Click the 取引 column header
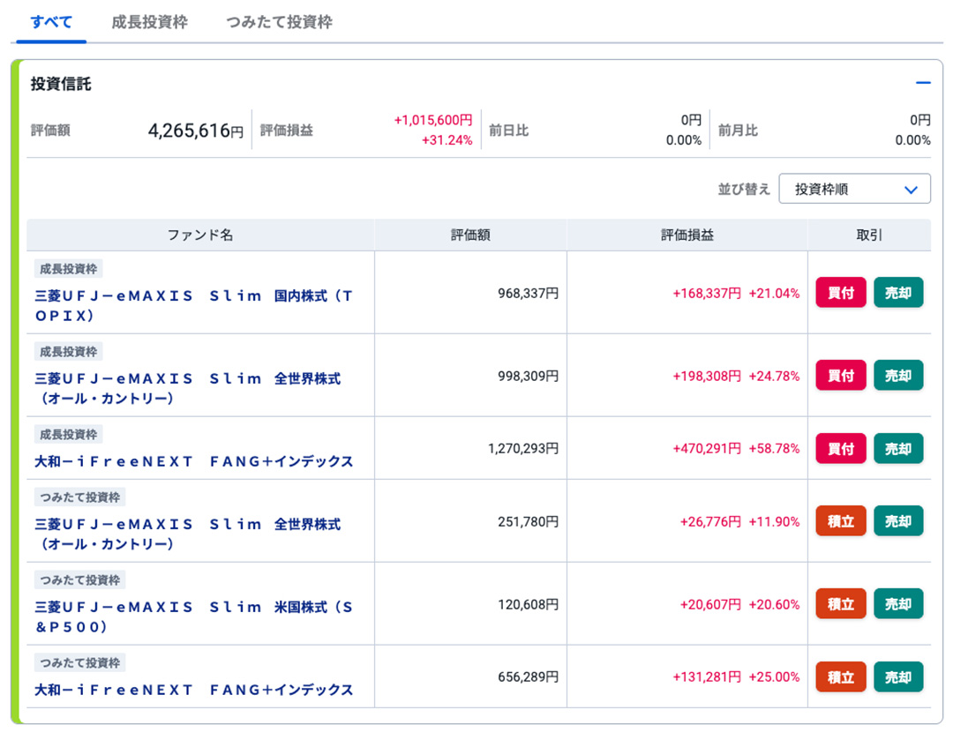Viewport: 953px width, 732px height. pos(869,235)
